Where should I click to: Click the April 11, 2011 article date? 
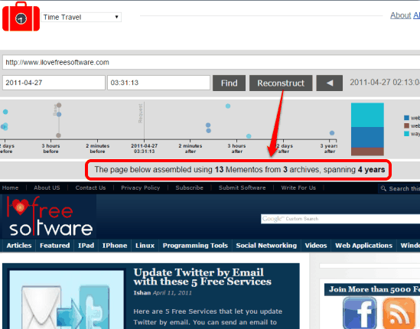172,293
